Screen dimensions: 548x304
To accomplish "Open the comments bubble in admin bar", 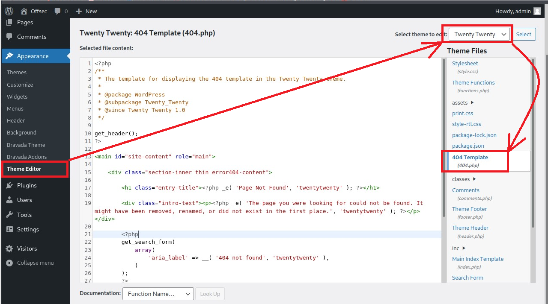I will 57,12.
